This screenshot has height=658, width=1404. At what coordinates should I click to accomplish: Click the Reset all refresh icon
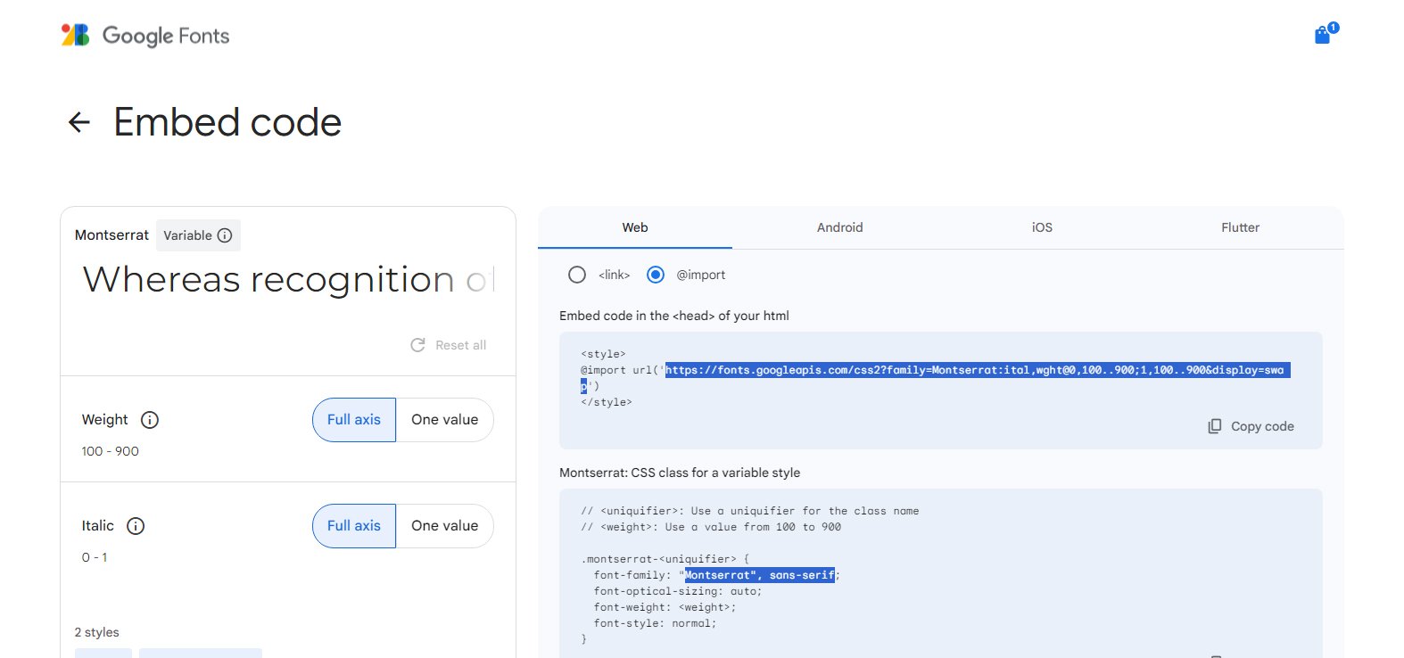417,345
